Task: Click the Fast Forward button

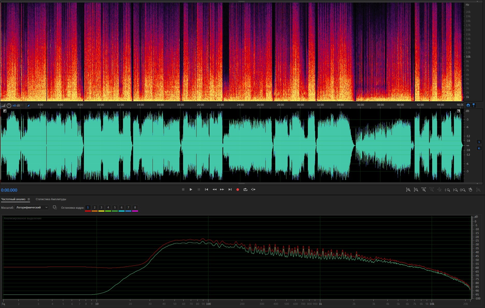Action: pos(222,190)
